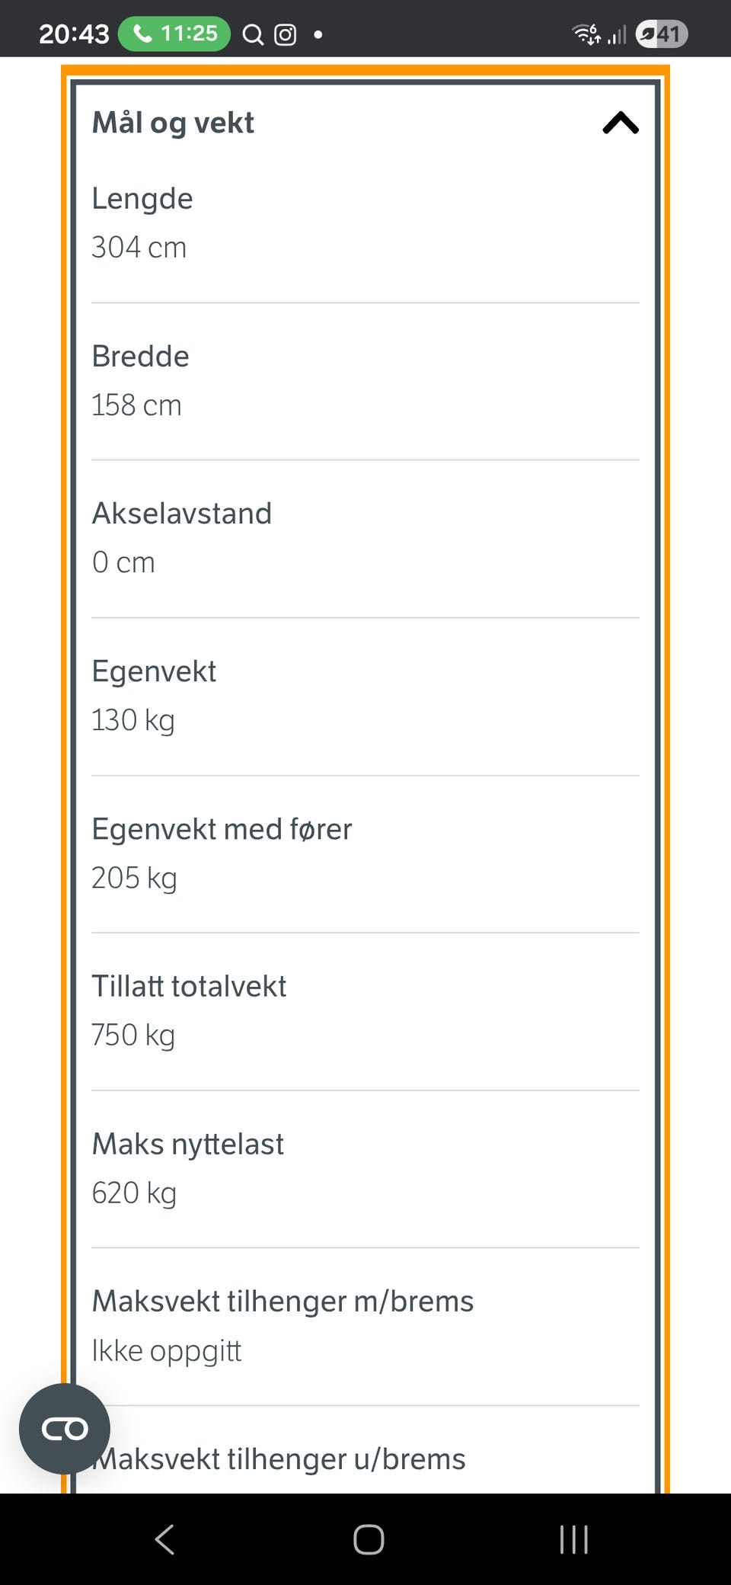731x1585 pixels.
Task: Select the Akselavstand row label
Action: click(181, 514)
